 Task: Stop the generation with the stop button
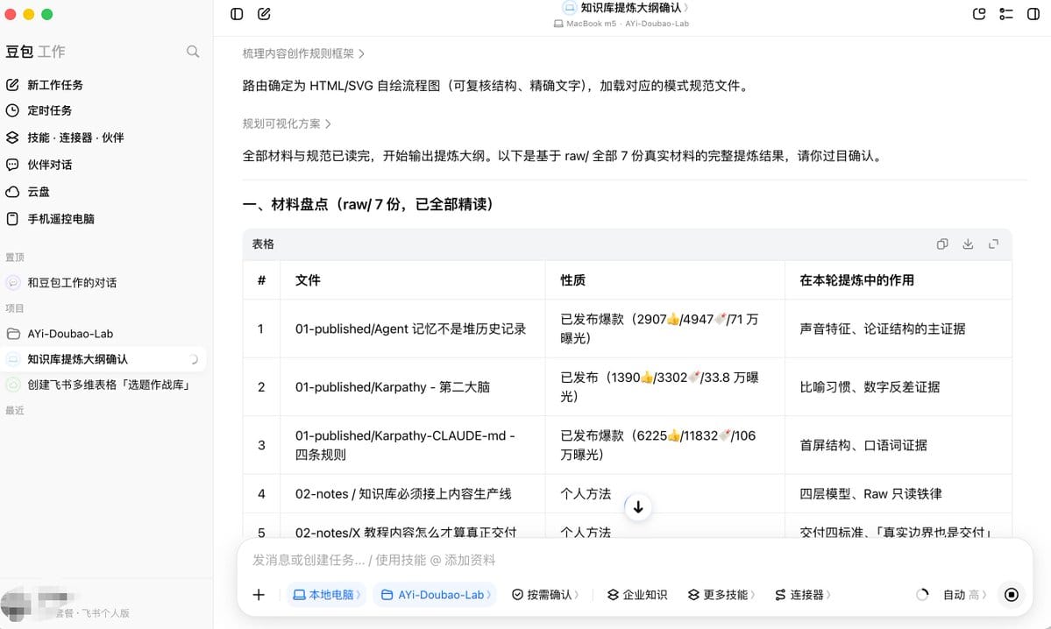[x=1012, y=595]
